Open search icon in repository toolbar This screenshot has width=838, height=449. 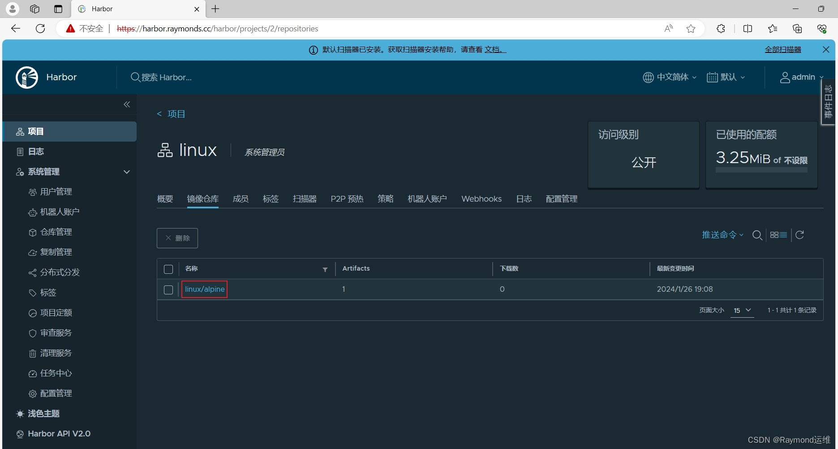tap(757, 235)
